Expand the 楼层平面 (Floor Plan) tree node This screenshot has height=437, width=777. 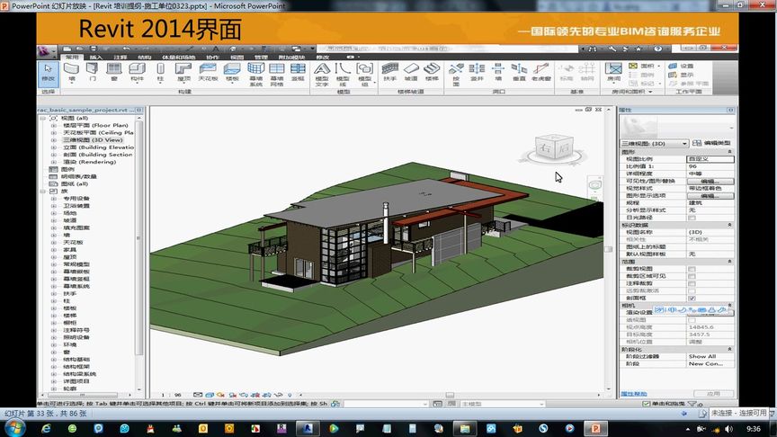(54, 125)
